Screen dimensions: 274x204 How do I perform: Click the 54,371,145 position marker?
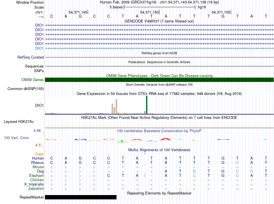coord(78,12)
